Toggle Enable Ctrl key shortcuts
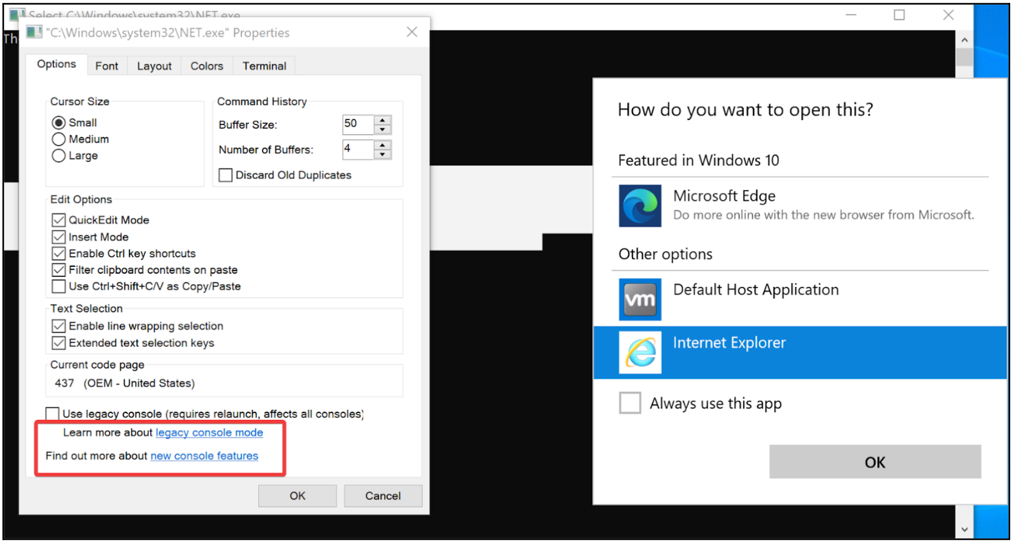The image size is (1013, 543). (x=59, y=253)
